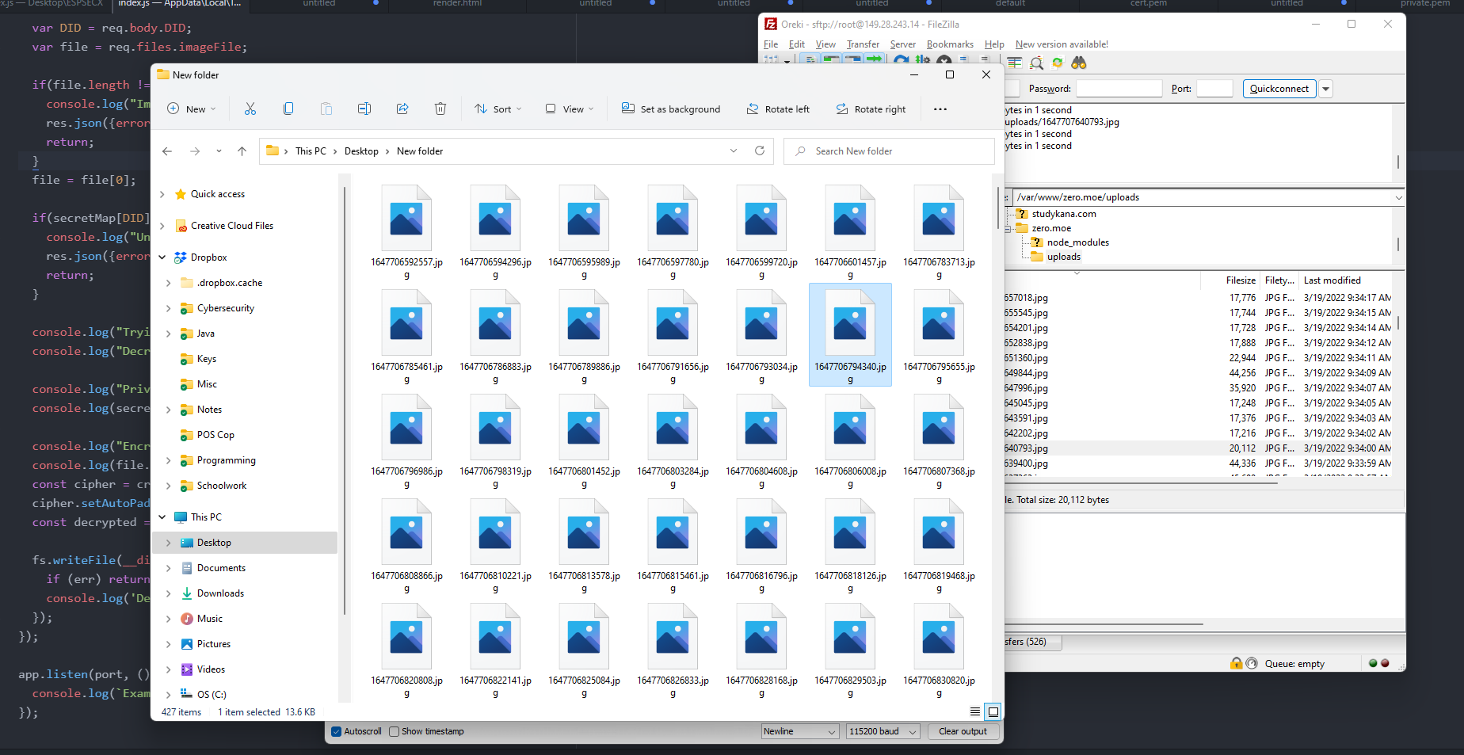Image resolution: width=1464 pixels, height=755 pixels.
Task: Open the Bookmarks menu in FileZilla
Action: pyautogui.click(x=950, y=44)
